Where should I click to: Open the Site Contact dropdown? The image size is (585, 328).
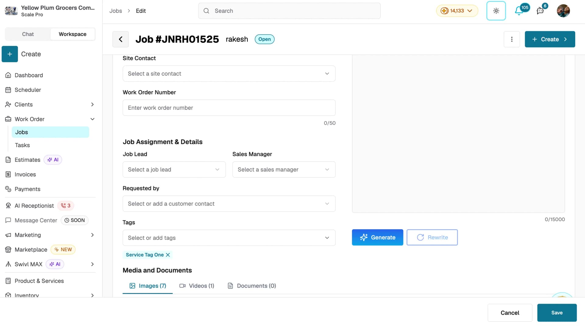[x=229, y=74]
